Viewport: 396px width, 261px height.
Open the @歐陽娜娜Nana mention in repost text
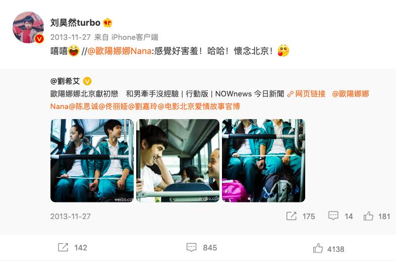(120, 51)
